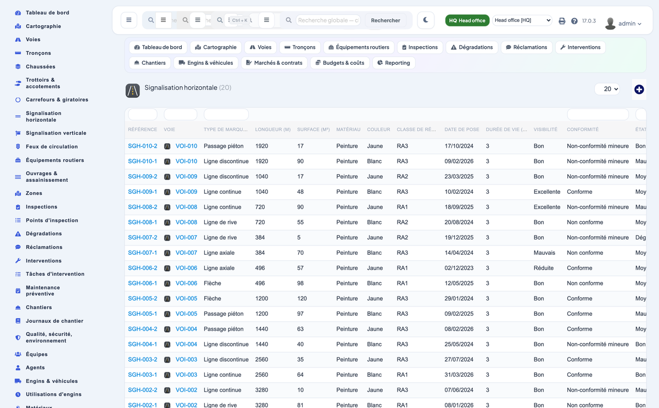Screen dimensions: 659x408
Task: Open Dégradations from the sidebar menu
Action: 44,233
